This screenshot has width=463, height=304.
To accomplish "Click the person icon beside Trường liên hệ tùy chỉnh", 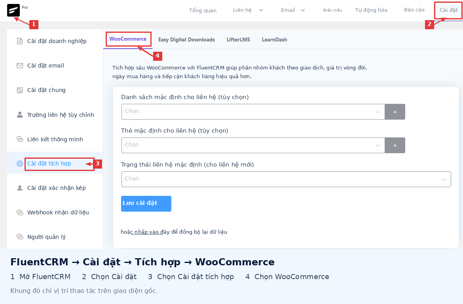I will coord(20,114).
